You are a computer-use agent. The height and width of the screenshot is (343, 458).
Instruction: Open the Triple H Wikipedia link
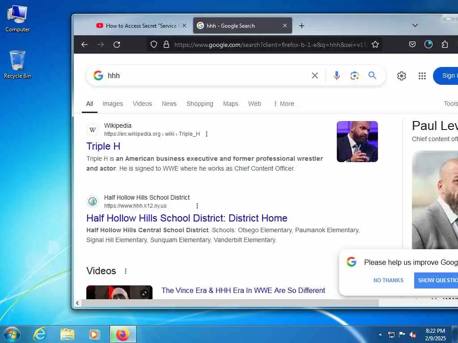point(103,146)
